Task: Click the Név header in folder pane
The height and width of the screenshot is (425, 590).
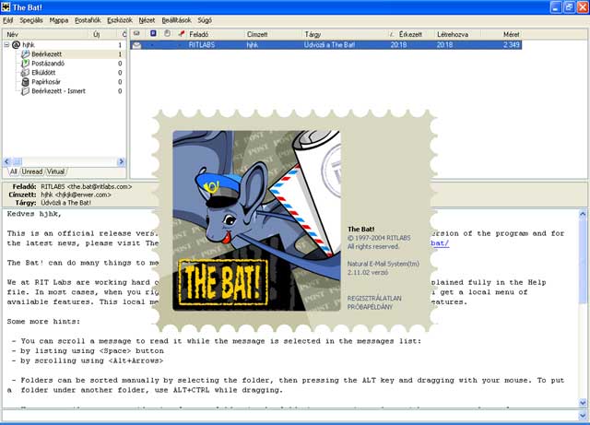Action: 12,34
